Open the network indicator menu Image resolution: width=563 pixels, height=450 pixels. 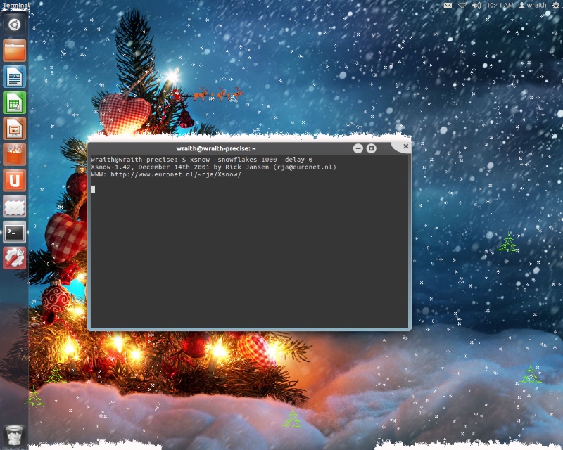(x=462, y=6)
